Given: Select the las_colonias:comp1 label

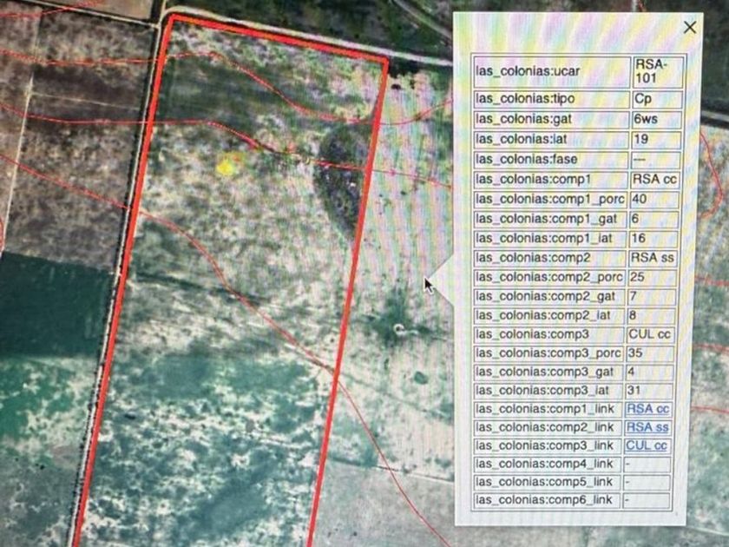Looking at the screenshot, I should pyautogui.click(x=533, y=179).
